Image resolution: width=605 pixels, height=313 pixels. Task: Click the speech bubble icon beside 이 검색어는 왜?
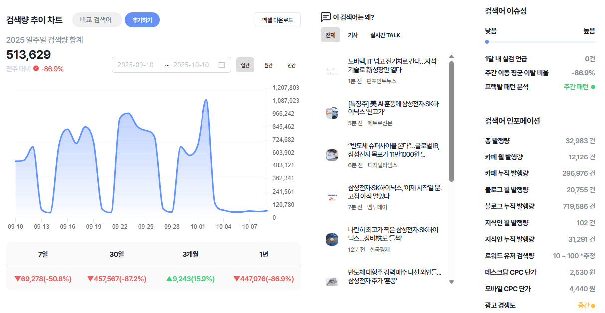(326, 17)
